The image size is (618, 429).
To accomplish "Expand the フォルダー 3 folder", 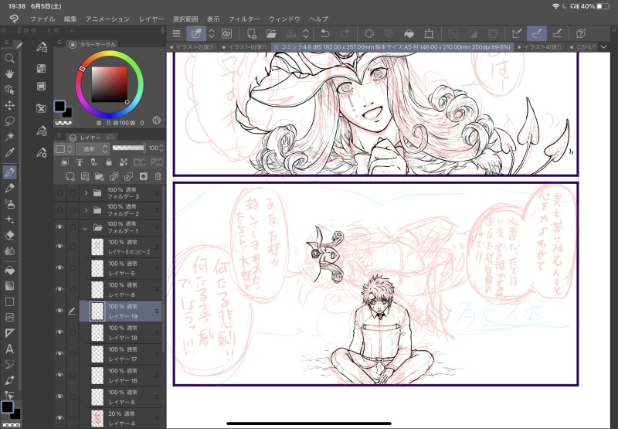I will point(86,193).
